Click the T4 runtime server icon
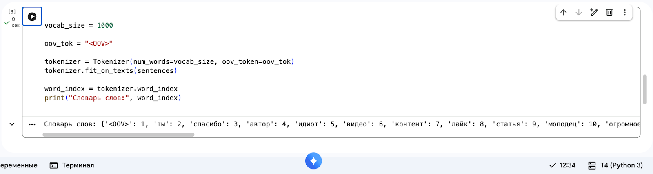Screen dimensions: 653x174 (x=592, y=165)
